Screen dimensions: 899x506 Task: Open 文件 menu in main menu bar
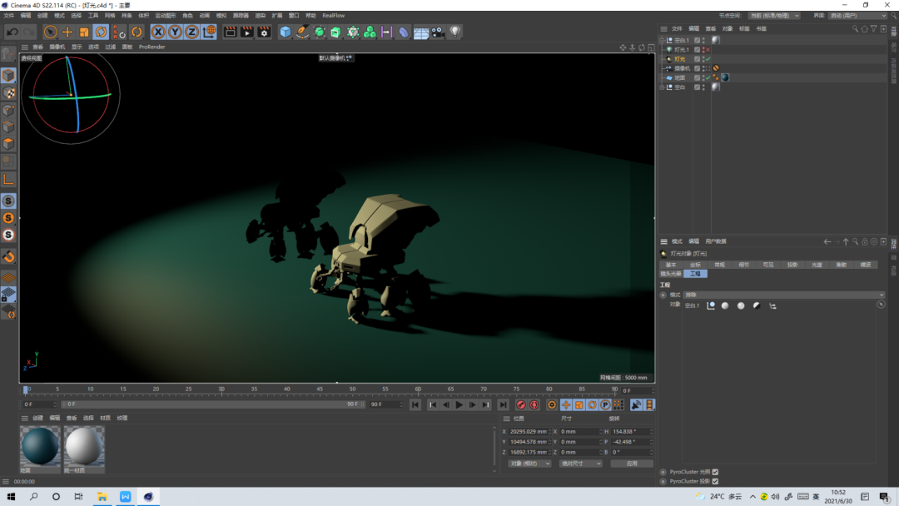click(x=8, y=16)
